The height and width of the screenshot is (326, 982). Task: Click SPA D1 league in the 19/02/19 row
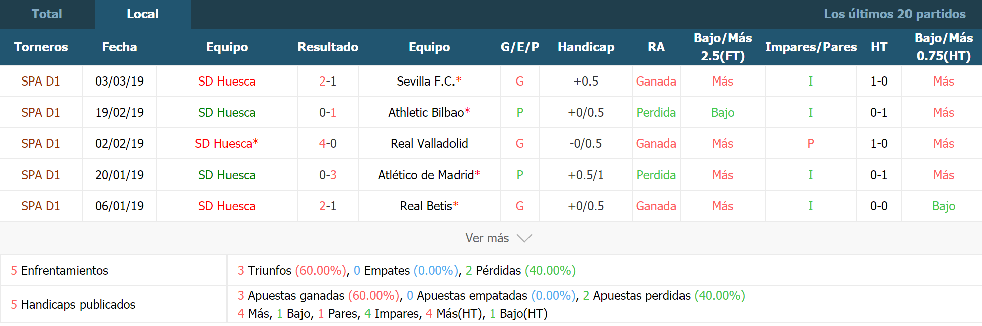(41, 112)
